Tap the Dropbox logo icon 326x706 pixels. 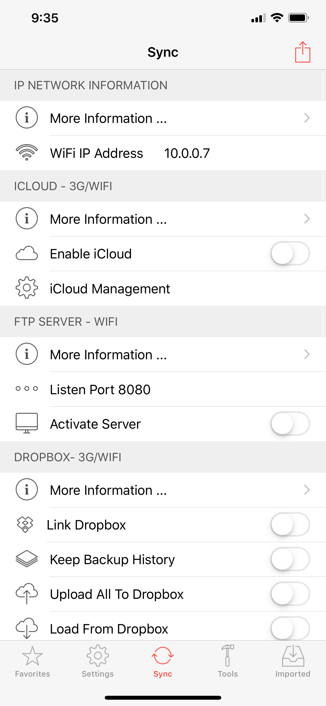pyautogui.click(x=25, y=525)
